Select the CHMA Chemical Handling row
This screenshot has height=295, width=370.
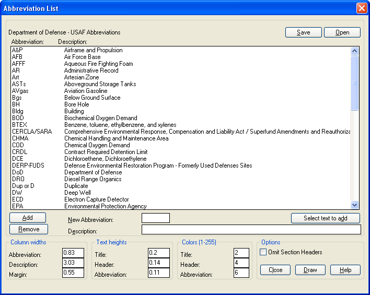pos(181,138)
